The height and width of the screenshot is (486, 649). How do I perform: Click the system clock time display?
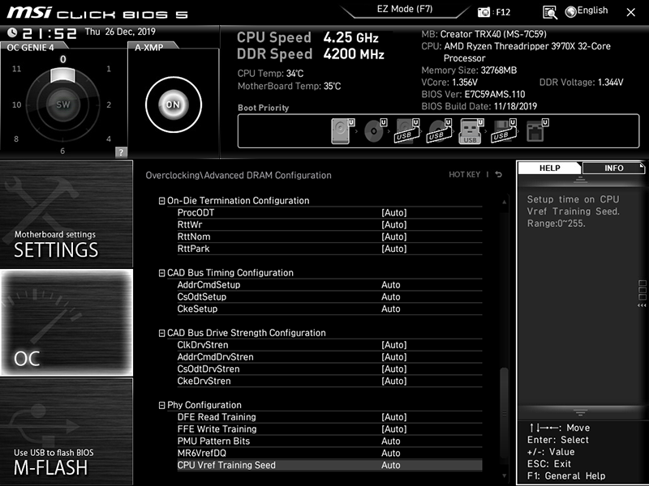49,33
